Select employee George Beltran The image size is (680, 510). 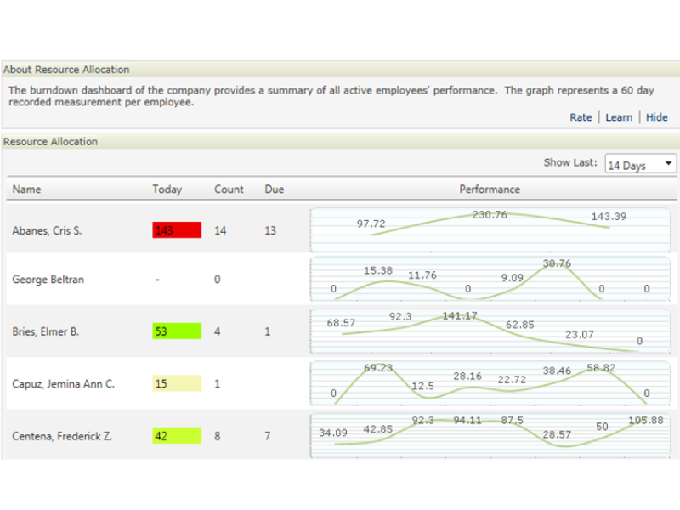click(48, 280)
